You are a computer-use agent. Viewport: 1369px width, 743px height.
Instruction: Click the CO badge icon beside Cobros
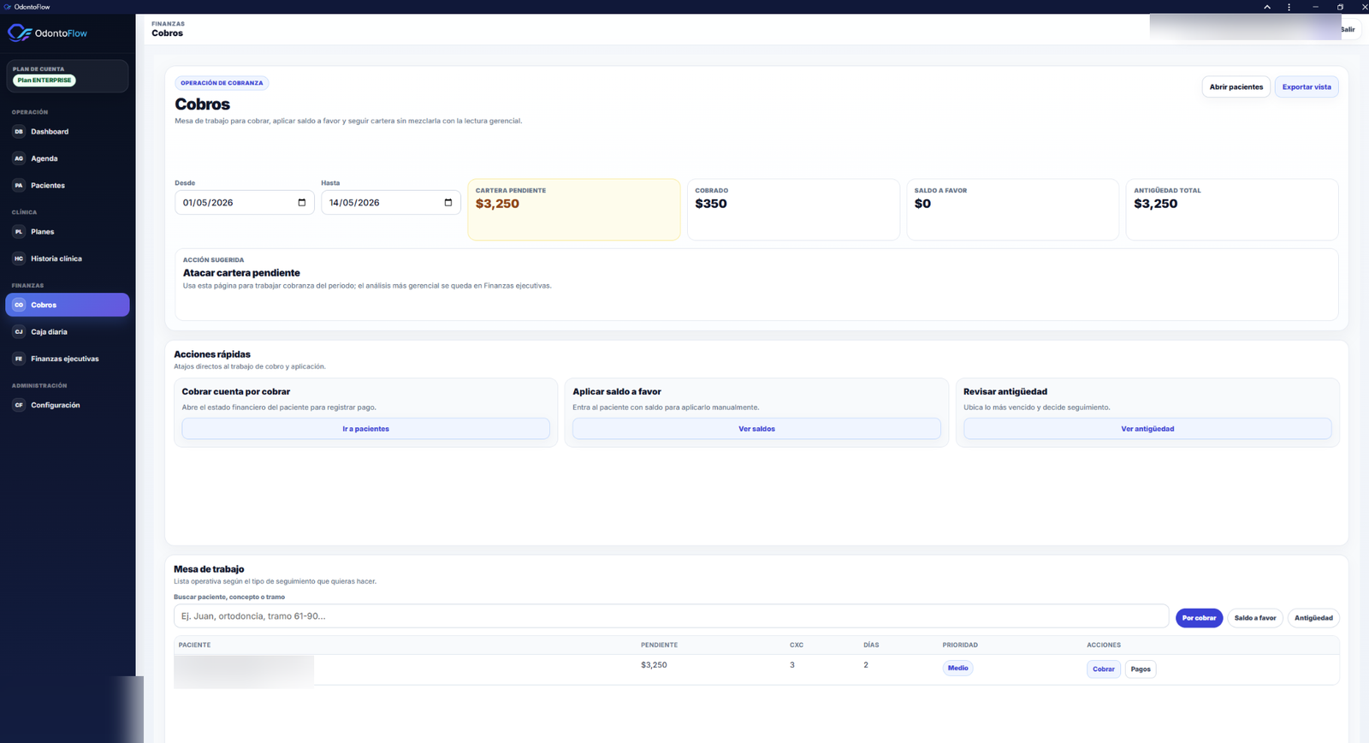click(x=19, y=305)
